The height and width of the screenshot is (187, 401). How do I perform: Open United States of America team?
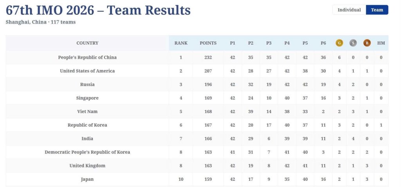[x=87, y=71]
